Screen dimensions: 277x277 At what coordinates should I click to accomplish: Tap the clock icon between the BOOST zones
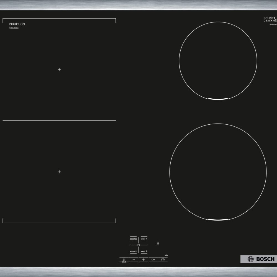(139, 245)
